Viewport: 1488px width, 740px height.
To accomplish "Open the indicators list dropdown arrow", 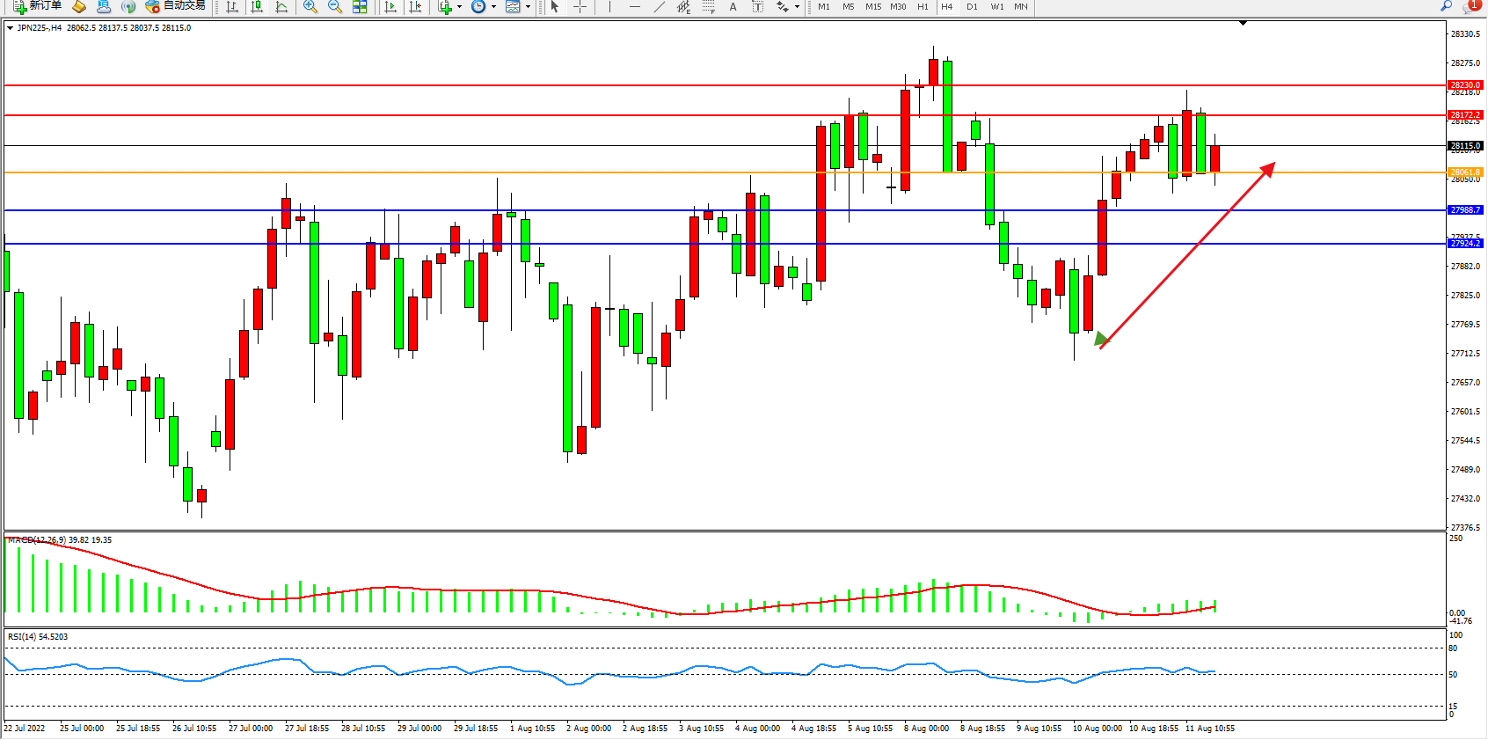I will tap(459, 7).
